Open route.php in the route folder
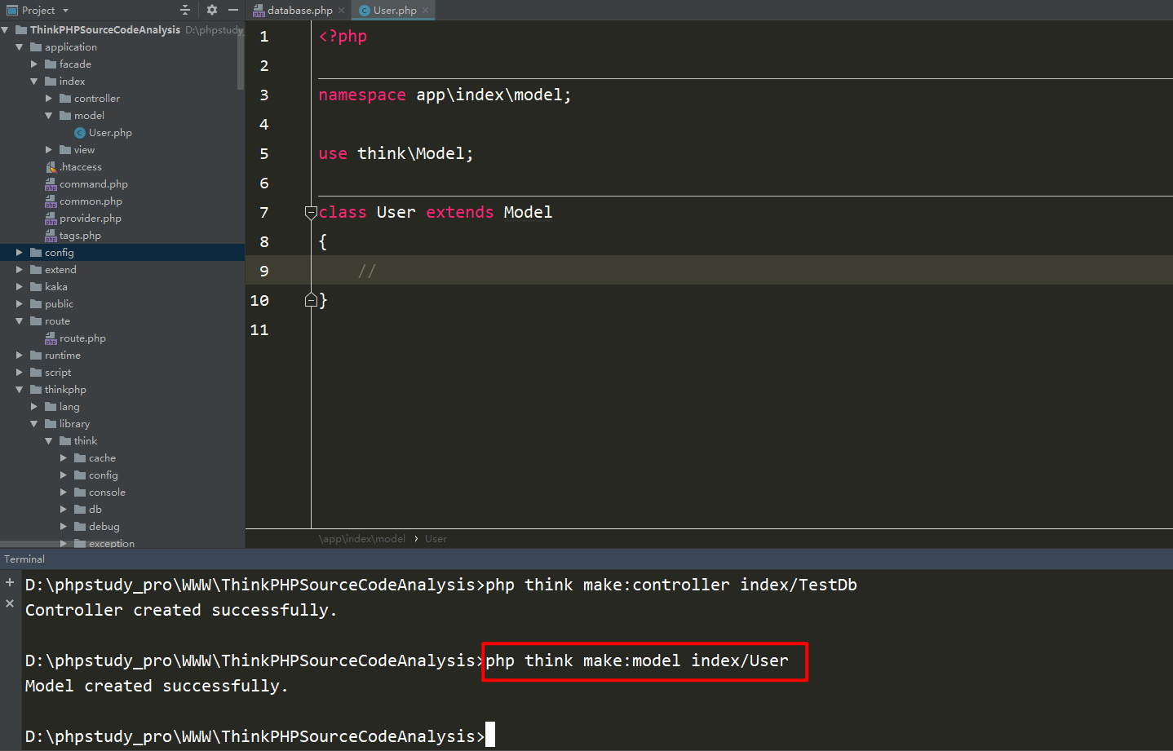 [82, 338]
